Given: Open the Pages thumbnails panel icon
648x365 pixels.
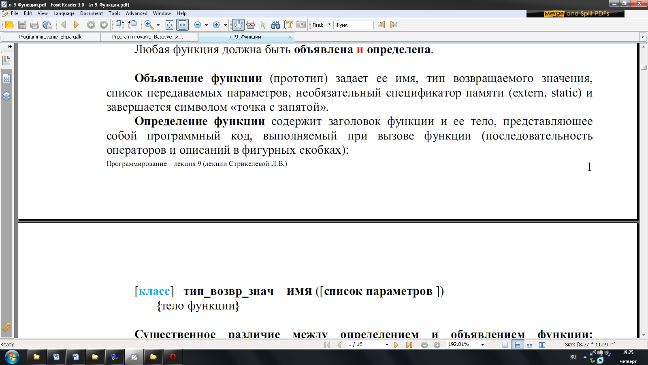Looking at the screenshot, I should coord(6,79).
